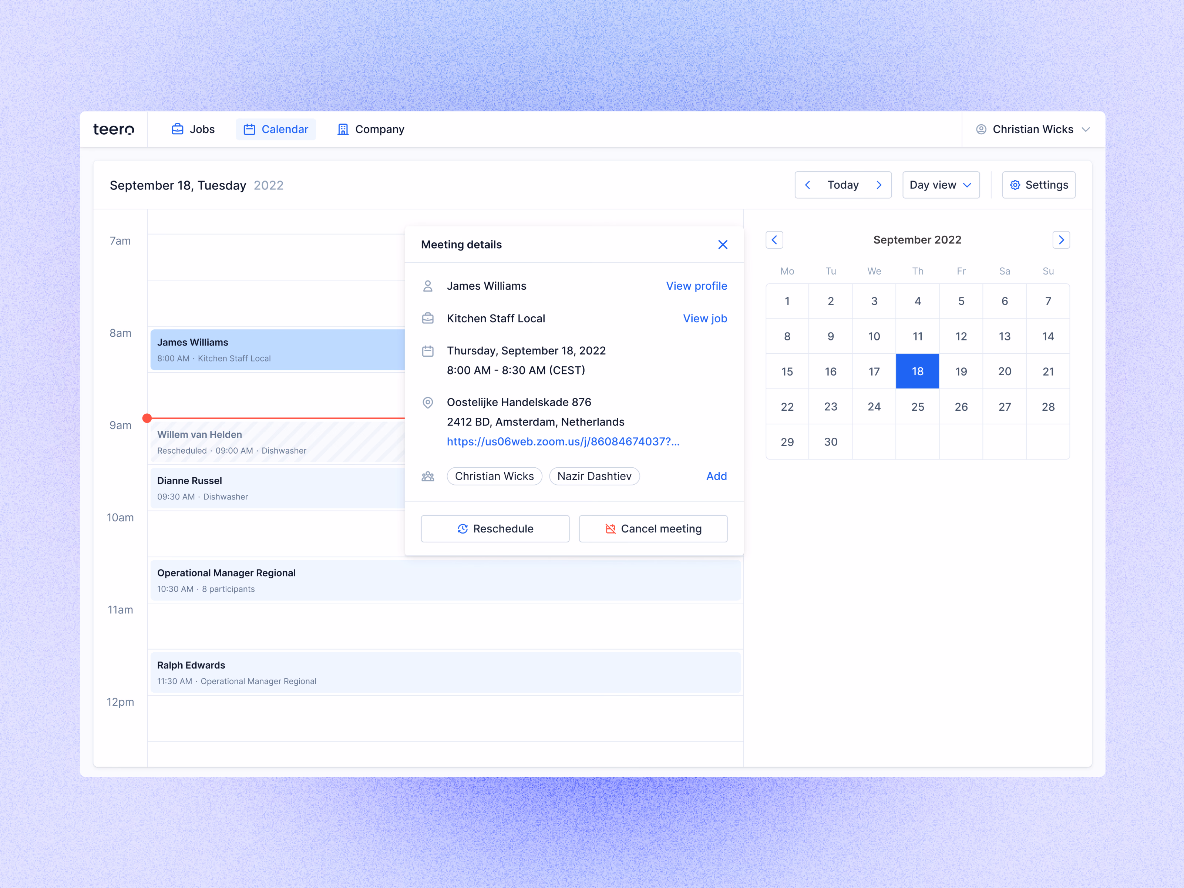Open the Jobs tab
Viewport: 1184px width, 888px height.
(x=193, y=129)
